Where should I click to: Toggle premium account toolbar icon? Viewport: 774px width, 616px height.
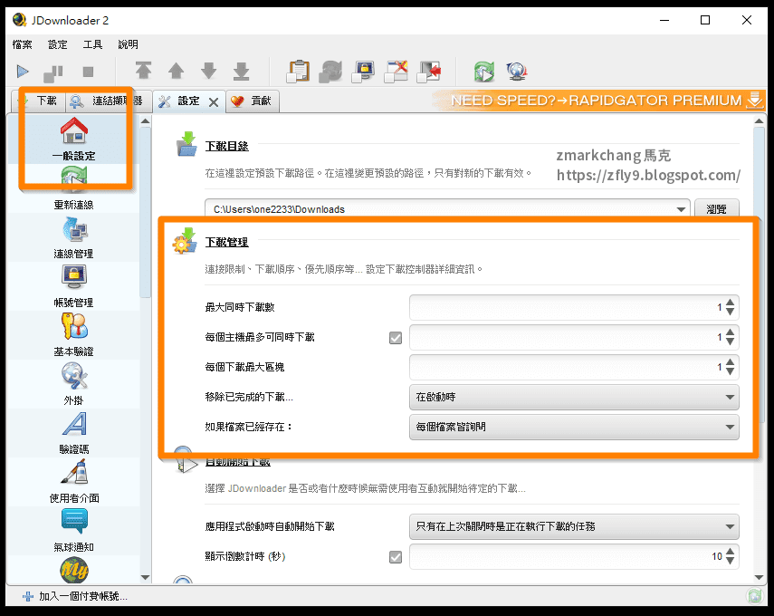(363, 72)
